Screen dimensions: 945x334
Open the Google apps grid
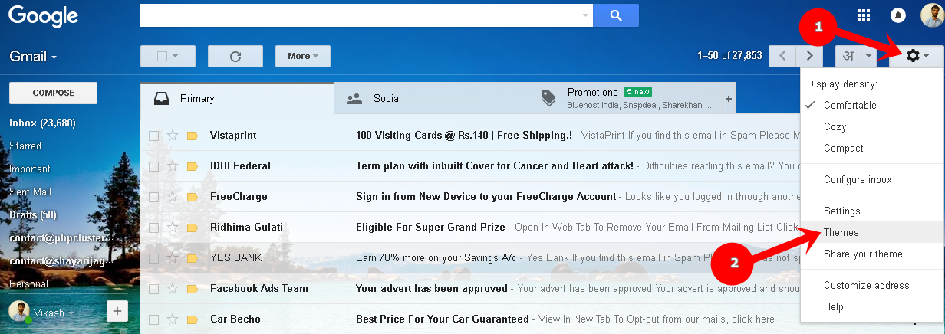pyautogui.click(x=864, y=15)
